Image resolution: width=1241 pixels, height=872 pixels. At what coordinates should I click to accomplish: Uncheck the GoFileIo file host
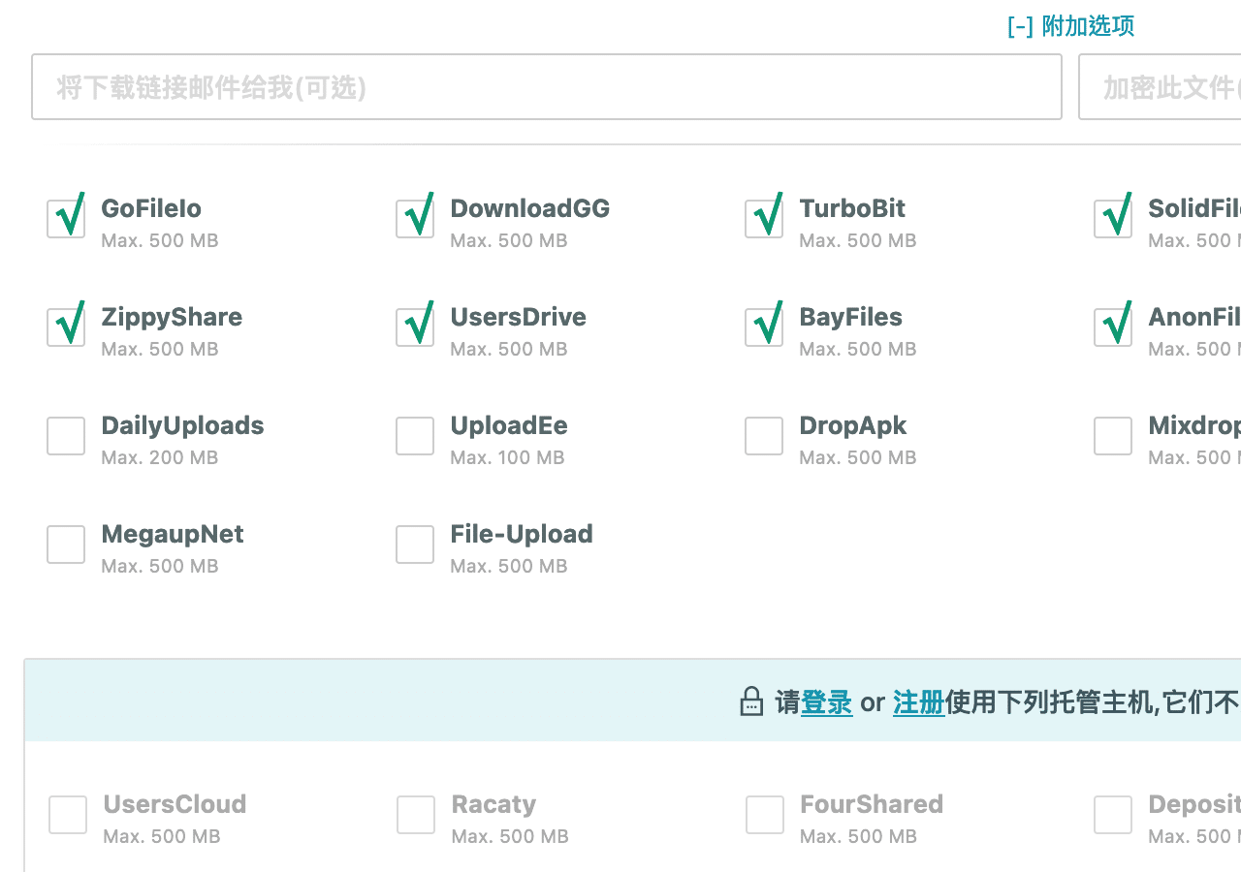[66, 217]
